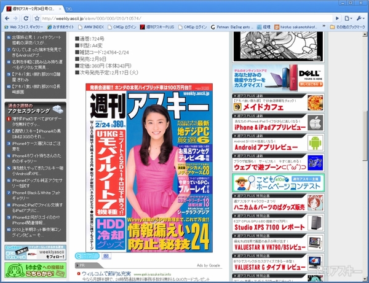Image resolution: width=369 pixels, height=283 pixels.
Task: Click the Android robot icon thumbnail
Action: 315,143
